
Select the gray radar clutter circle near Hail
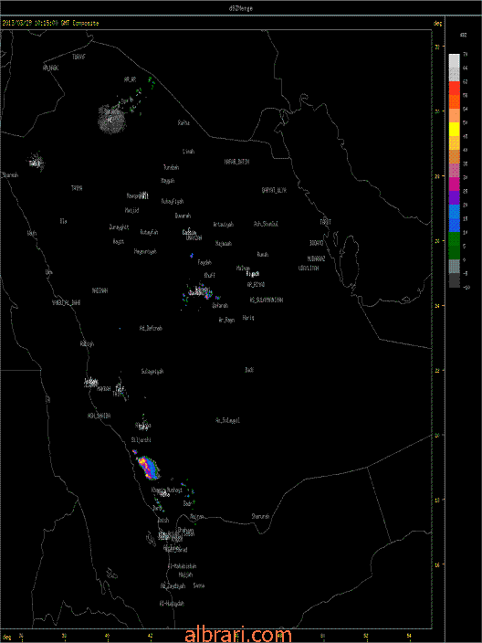(110, 120)
